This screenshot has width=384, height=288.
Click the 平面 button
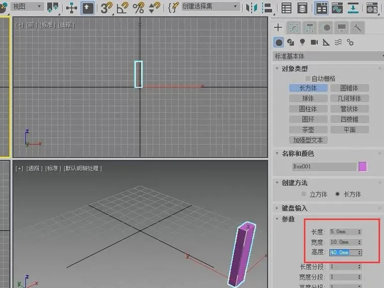tap(350, 130)
